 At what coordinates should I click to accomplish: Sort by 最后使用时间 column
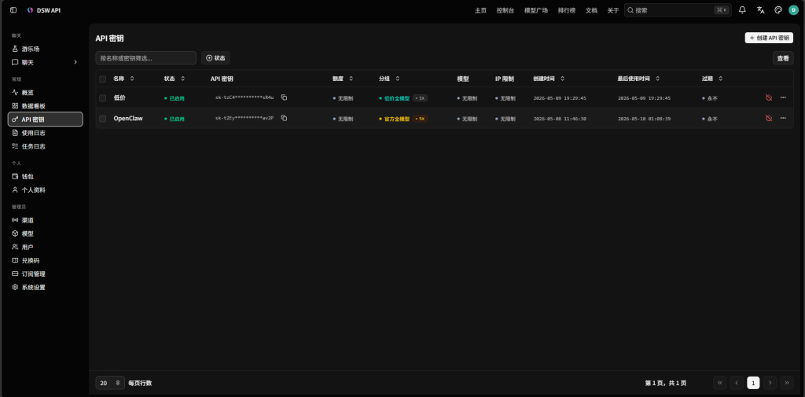[639, 79]
